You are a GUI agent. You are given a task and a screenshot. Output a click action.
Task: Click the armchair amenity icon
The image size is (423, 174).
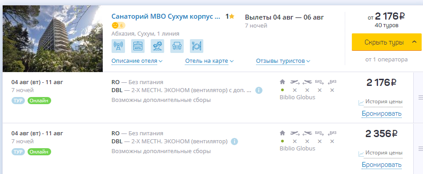[177, 46]
